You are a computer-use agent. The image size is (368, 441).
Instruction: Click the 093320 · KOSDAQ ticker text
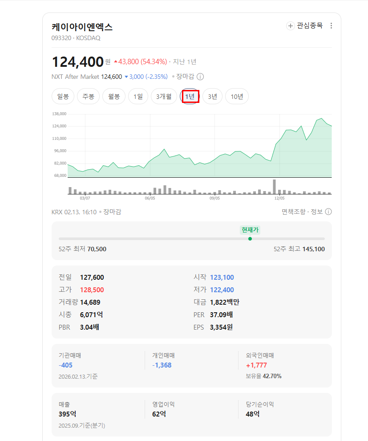point(76,38)
